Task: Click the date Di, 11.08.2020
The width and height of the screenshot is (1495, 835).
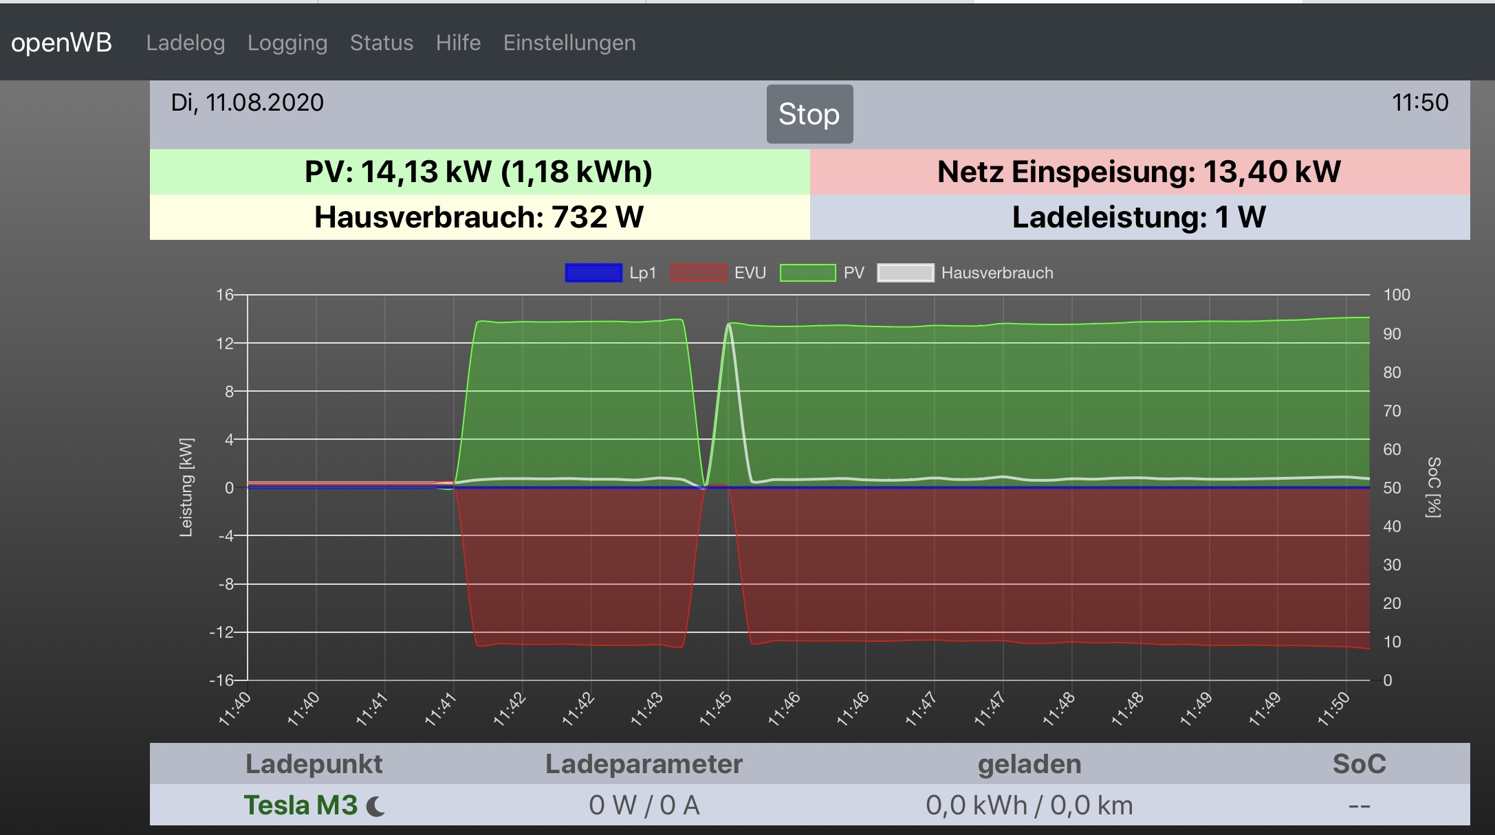Action: pos(247,102)
